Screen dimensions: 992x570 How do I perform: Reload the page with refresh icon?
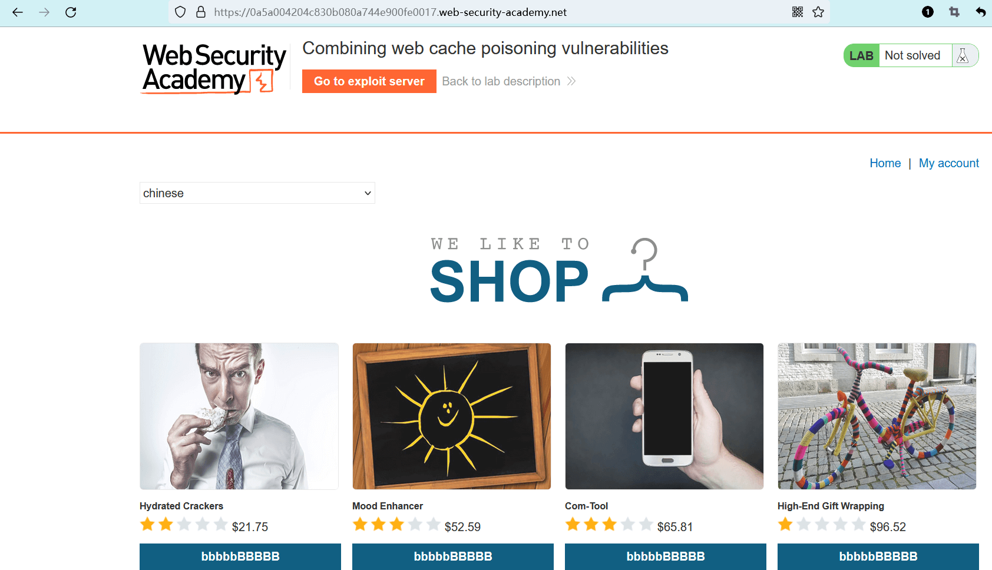click(71, 12)
